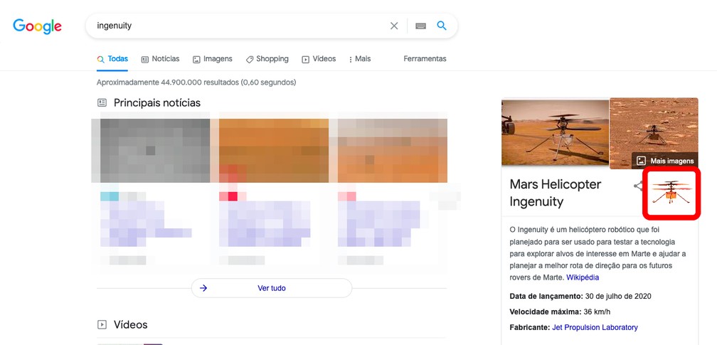Switch to the Imagens tab
Viewport: 717px width, 345px height.
213,59
